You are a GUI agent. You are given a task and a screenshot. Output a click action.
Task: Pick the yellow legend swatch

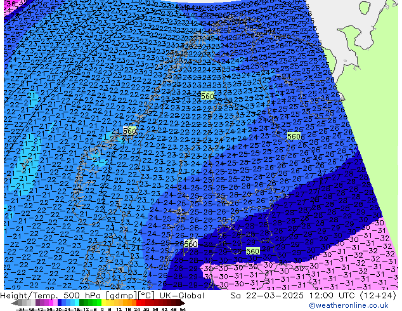point(103,303)
